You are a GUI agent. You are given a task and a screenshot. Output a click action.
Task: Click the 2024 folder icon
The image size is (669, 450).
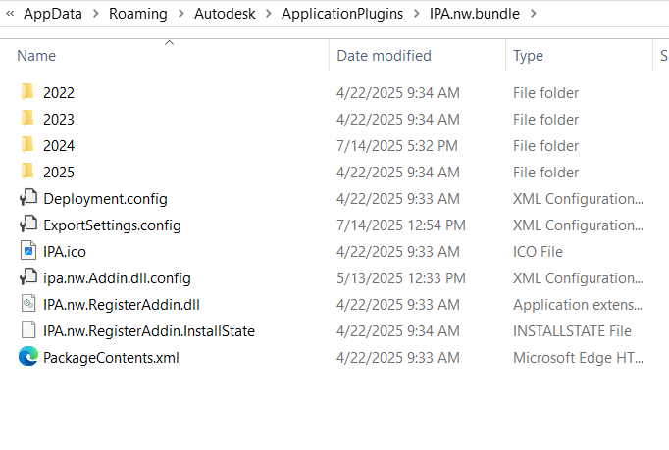27,145
